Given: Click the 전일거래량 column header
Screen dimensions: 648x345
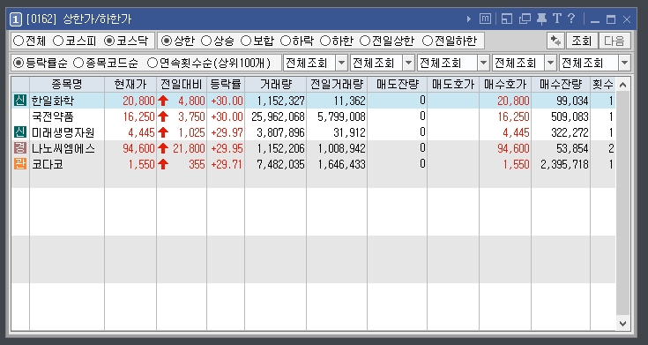Looking at the screenshot, I should pyautogui.click(x=337, y=85).
